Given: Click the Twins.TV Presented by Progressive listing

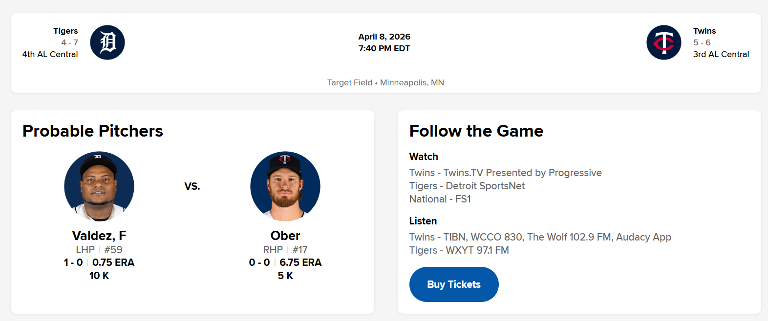Looking at the screenshot, I should point(505,173).
